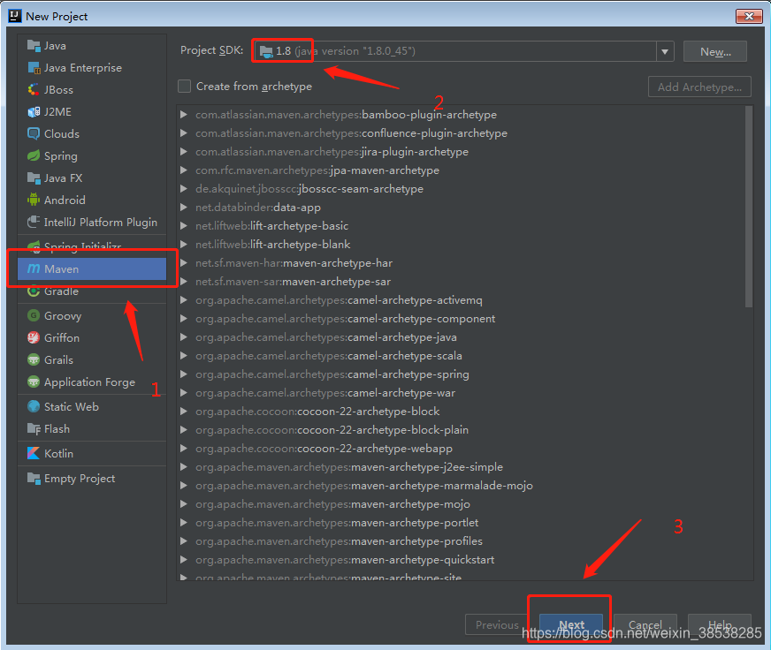
Task: Select maven-archetype-marmalade-mojo row
Action: coord(465,486)
